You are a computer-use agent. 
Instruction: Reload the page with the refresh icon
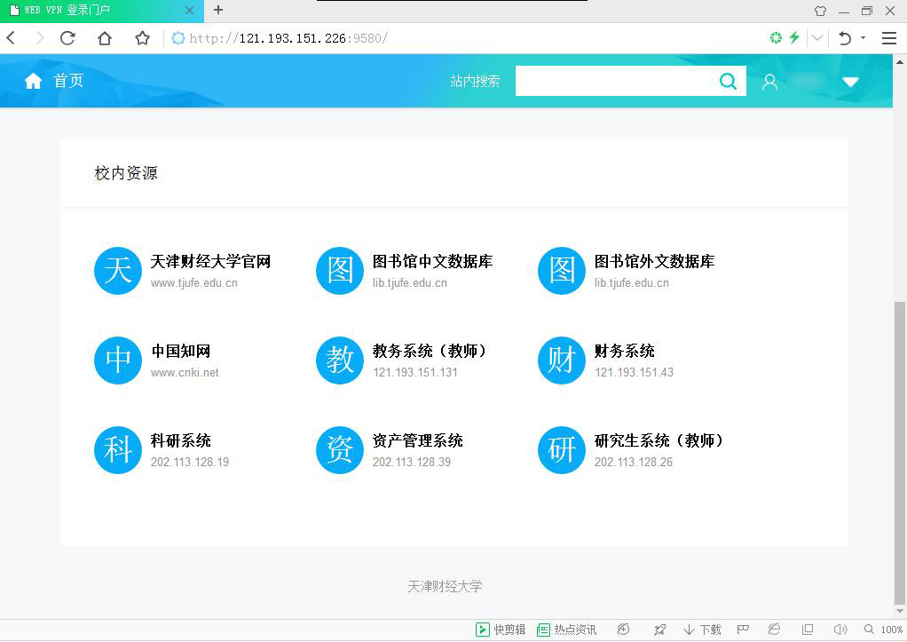point(67,38)
